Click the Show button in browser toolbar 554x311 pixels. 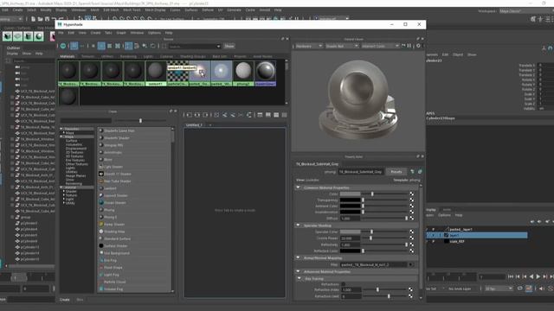[x=229, y=46]
